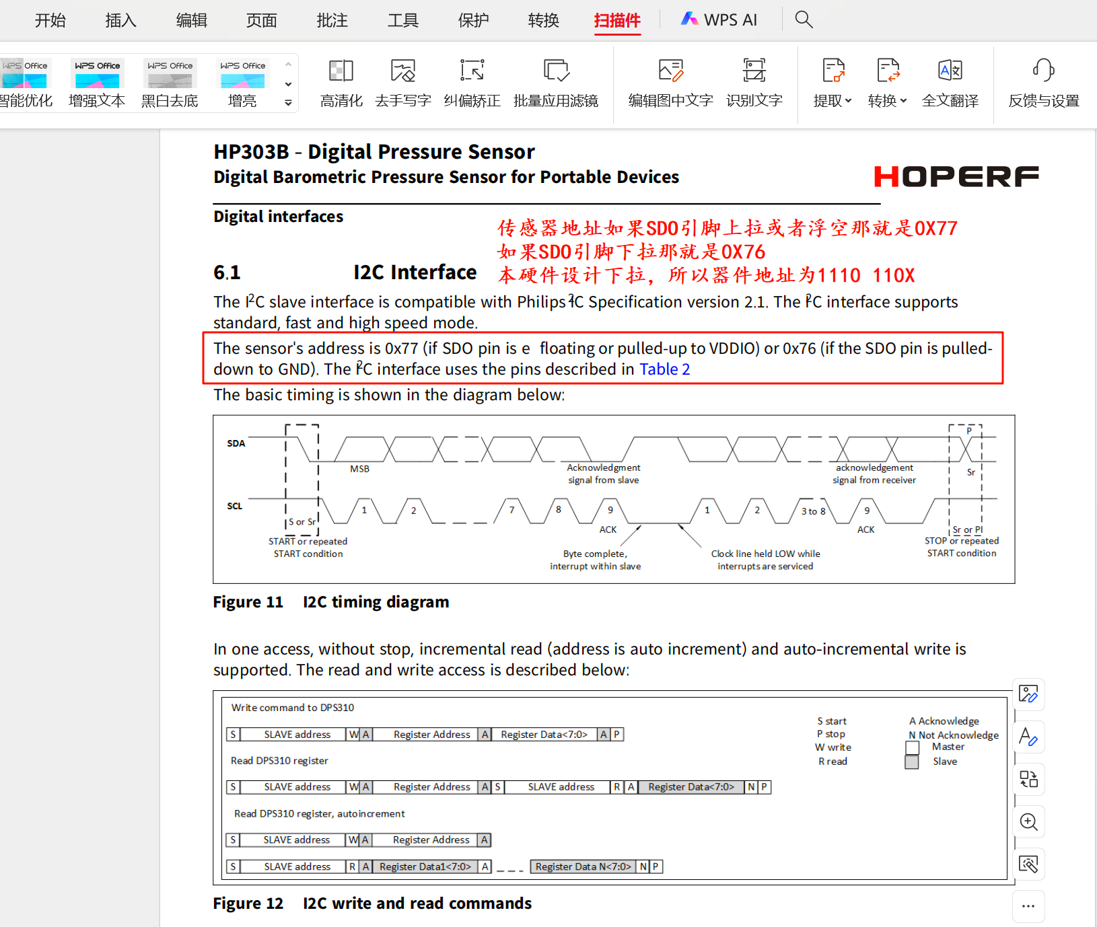This screenshot has height=927, width=1097.
Task: Click the '6.1 I2C Interface' heading
Action: 345,272
